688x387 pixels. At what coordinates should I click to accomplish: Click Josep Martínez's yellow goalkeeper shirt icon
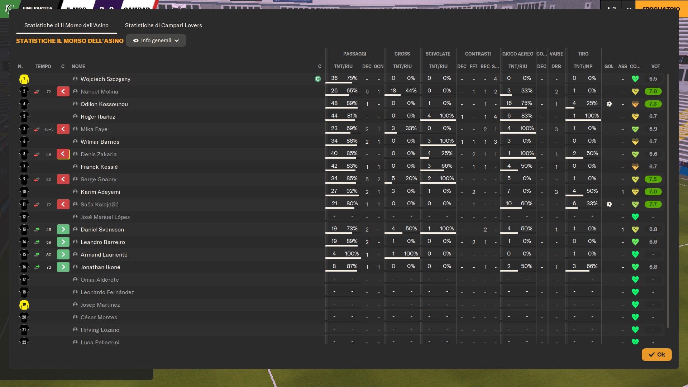click(x=24, y=305)
